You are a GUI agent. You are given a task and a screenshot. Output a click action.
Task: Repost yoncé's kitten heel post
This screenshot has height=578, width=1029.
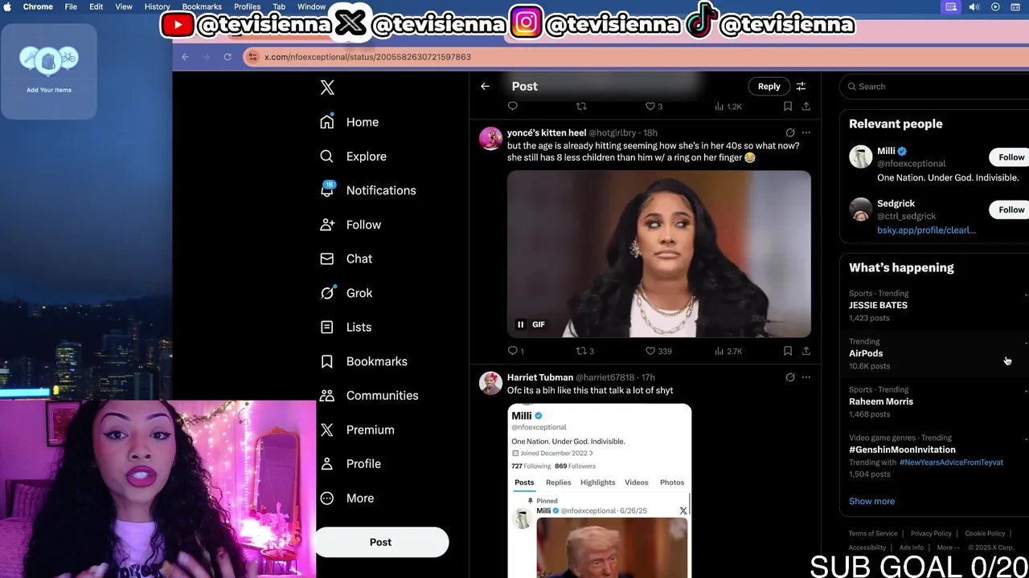pos(581,351)
